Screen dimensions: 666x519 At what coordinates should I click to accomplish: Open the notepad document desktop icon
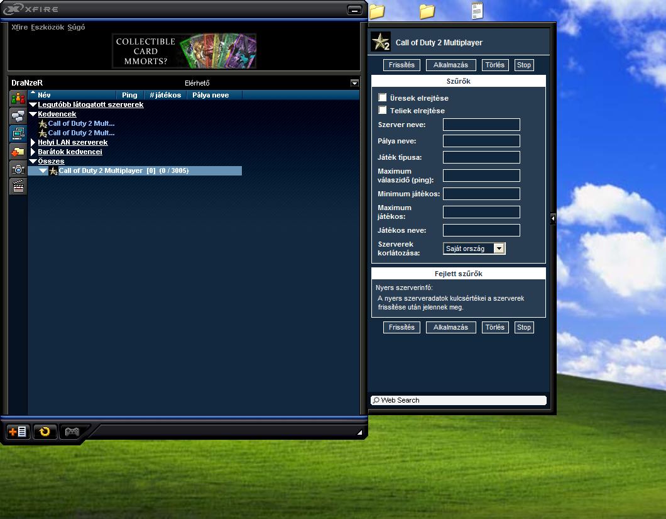[477, 11]
